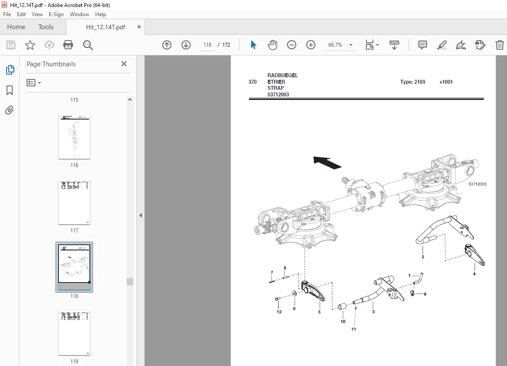507x366 pixels.
Task: Open the Sign document pen tool
Action: point(461,45)
